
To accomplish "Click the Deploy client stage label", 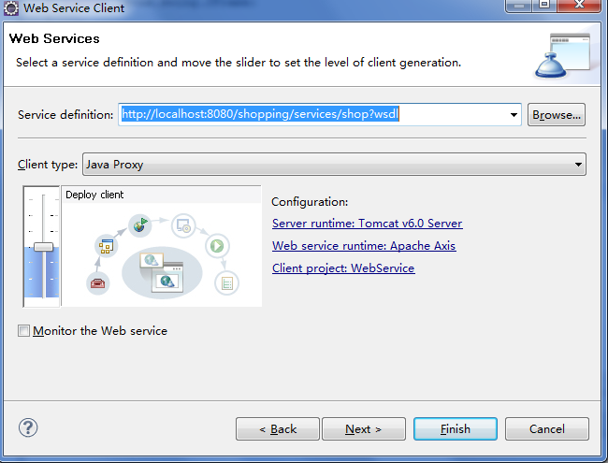I will (x=94, y=195).
